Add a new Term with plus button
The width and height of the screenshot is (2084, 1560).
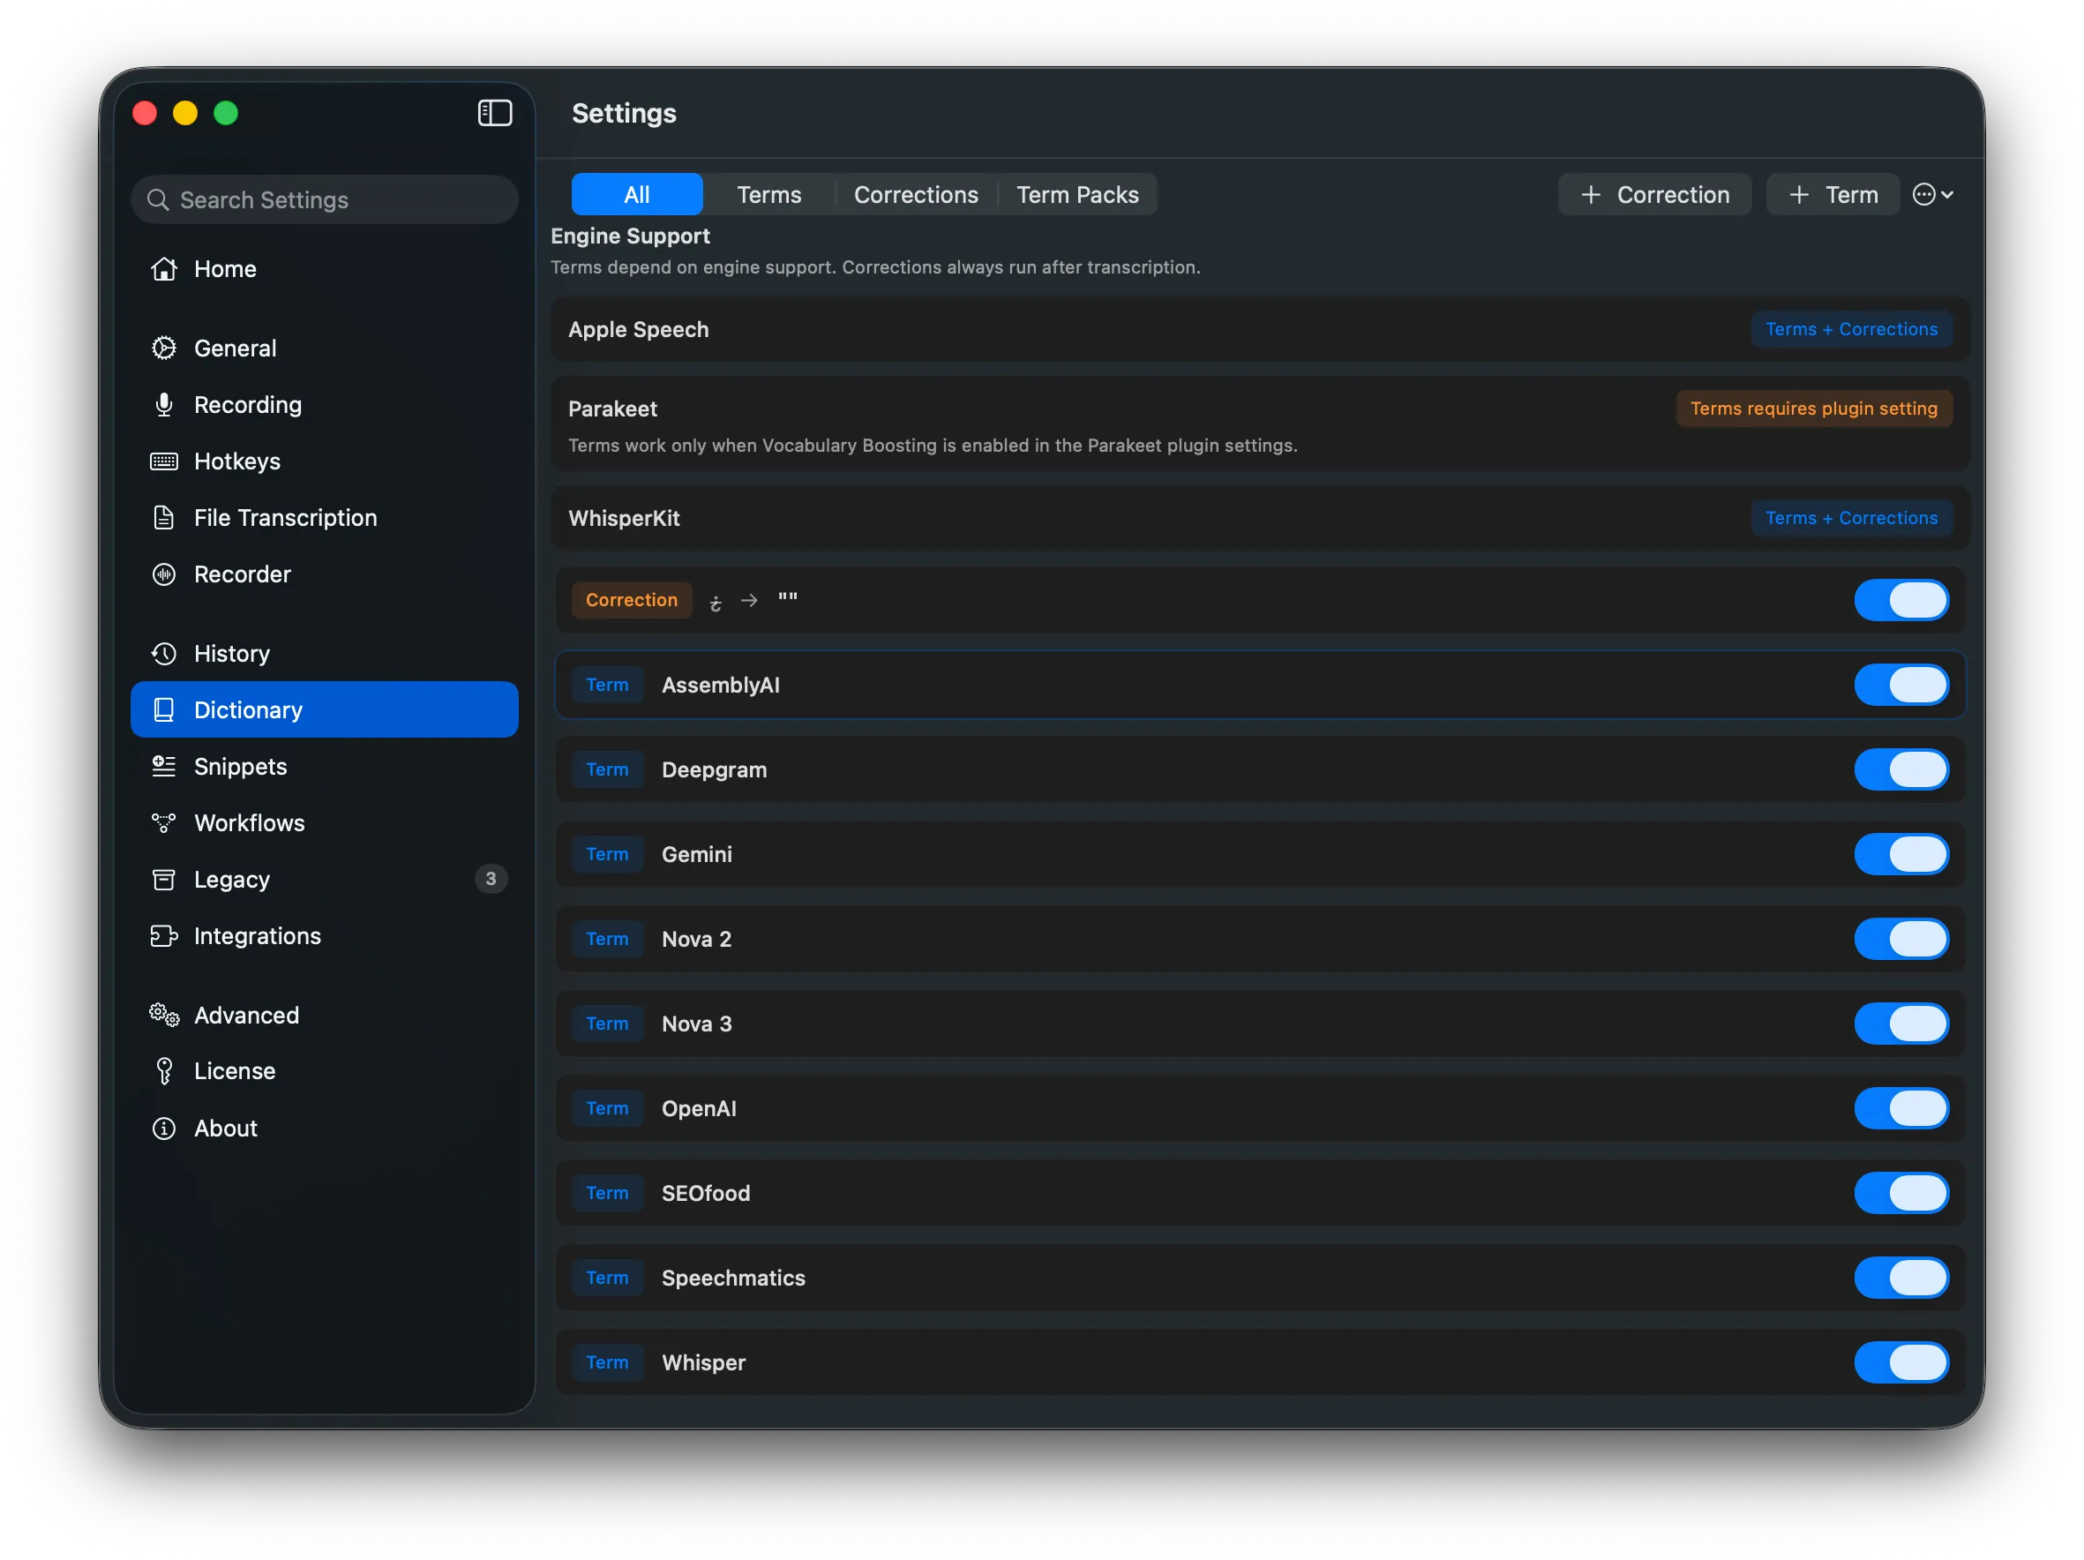click(1833, 195)
